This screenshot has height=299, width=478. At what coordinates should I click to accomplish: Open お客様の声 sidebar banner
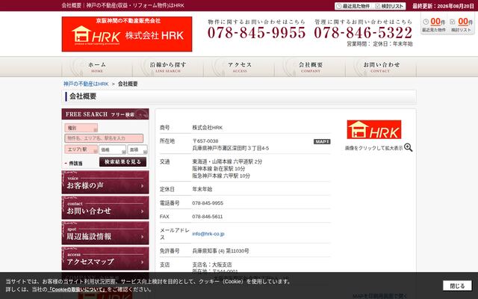pos(105,182)
